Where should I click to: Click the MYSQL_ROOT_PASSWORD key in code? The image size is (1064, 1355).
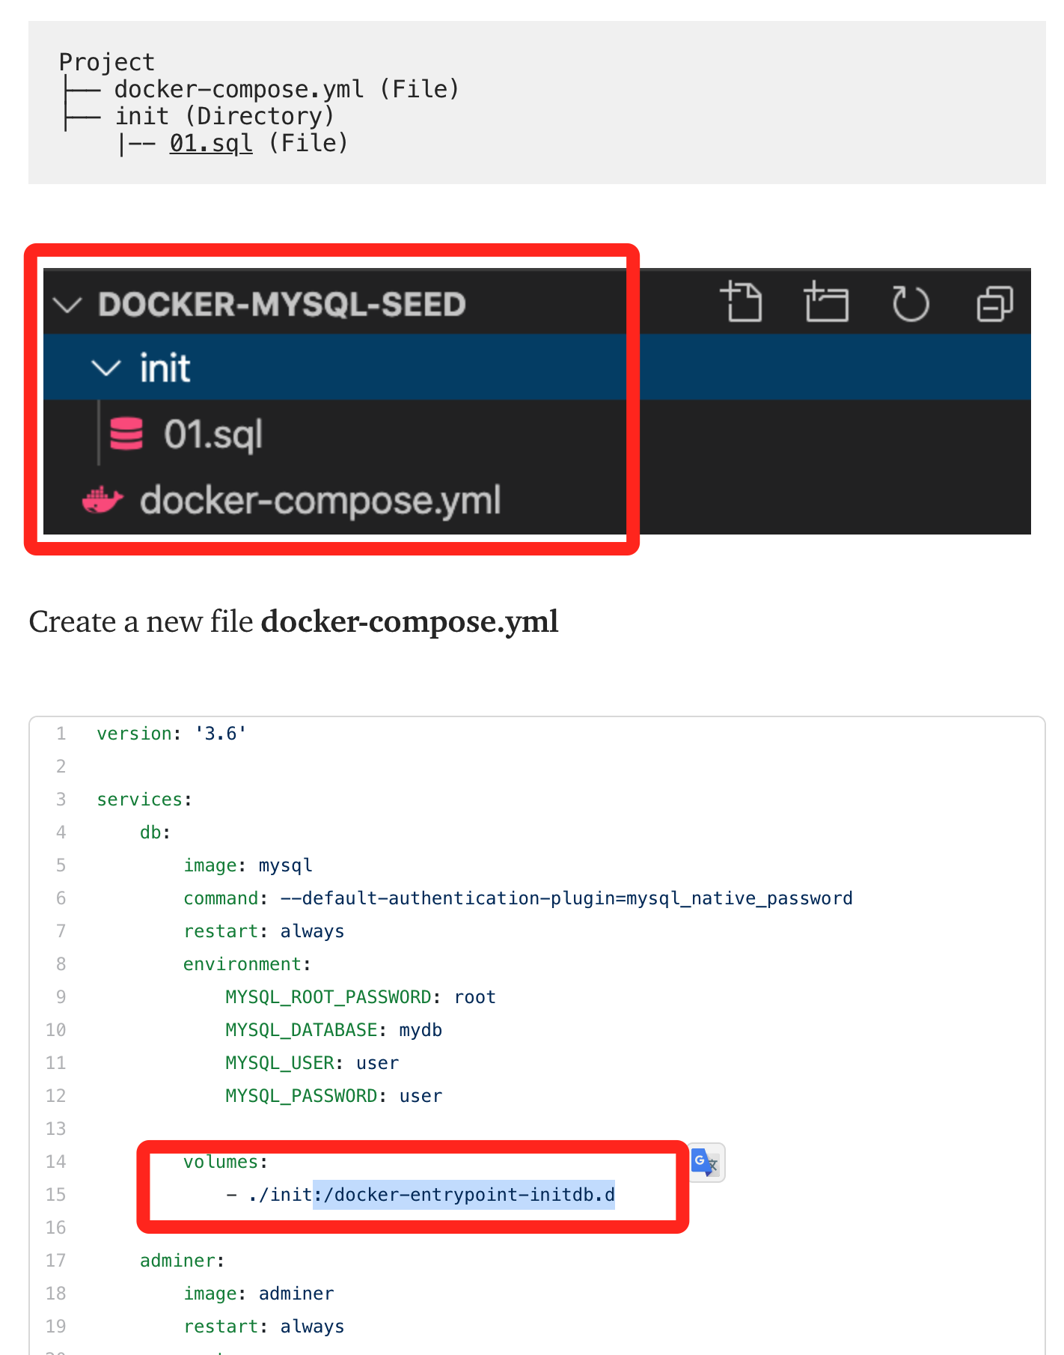point(328,997)
